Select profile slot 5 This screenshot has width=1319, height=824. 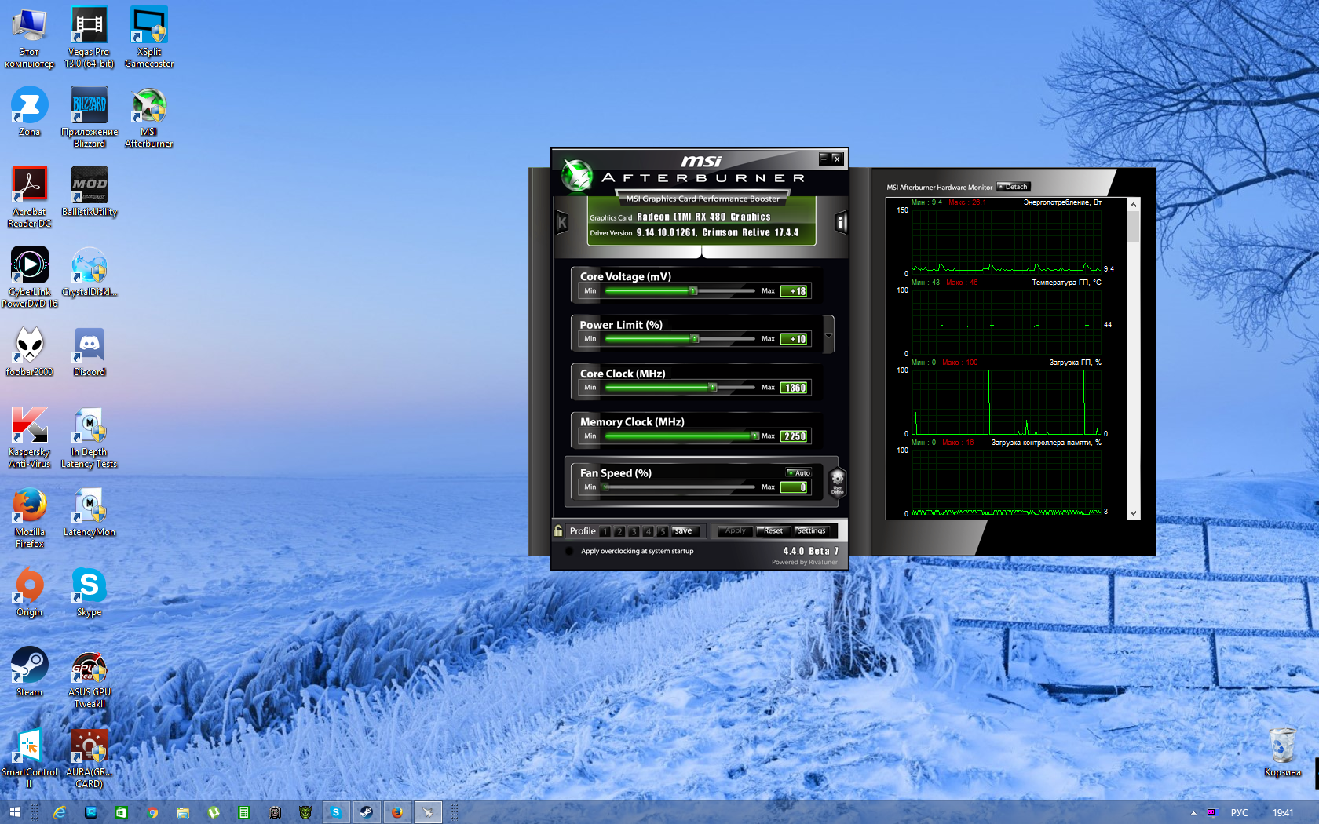[x=663, y=531]
